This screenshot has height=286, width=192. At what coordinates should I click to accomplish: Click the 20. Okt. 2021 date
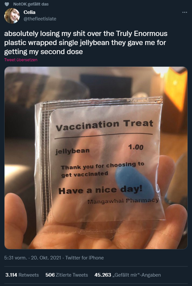46,258
